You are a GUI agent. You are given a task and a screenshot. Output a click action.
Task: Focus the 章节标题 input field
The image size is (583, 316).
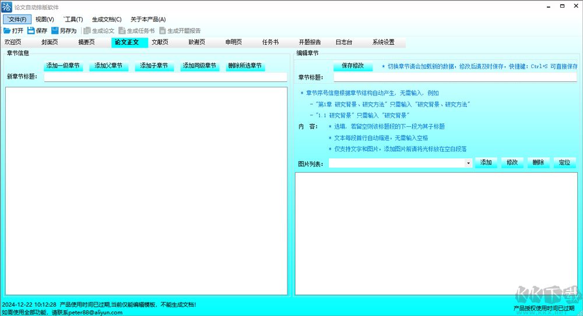455,77
